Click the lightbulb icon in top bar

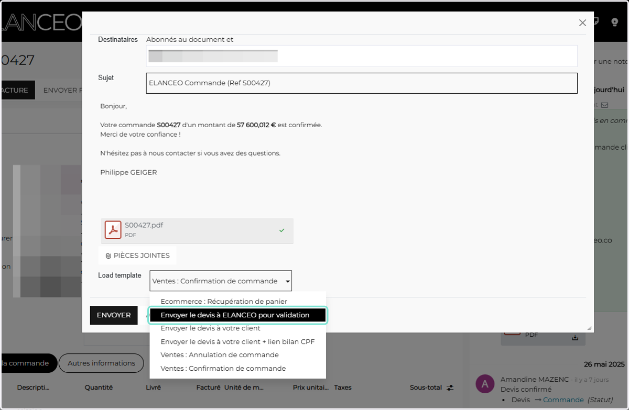(x=615, y=22)
